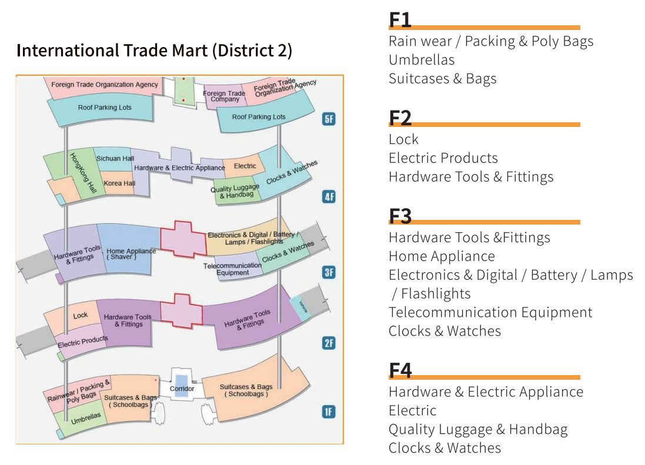Click the 'Umbrellas' line under F1
645x465 pixels.
tap(422, 60)
